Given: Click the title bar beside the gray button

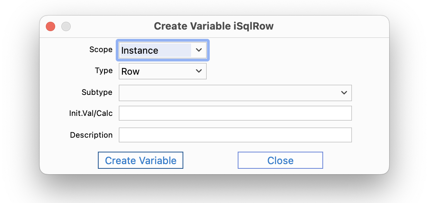Looking at the screenshot, I should pos(111,27).
